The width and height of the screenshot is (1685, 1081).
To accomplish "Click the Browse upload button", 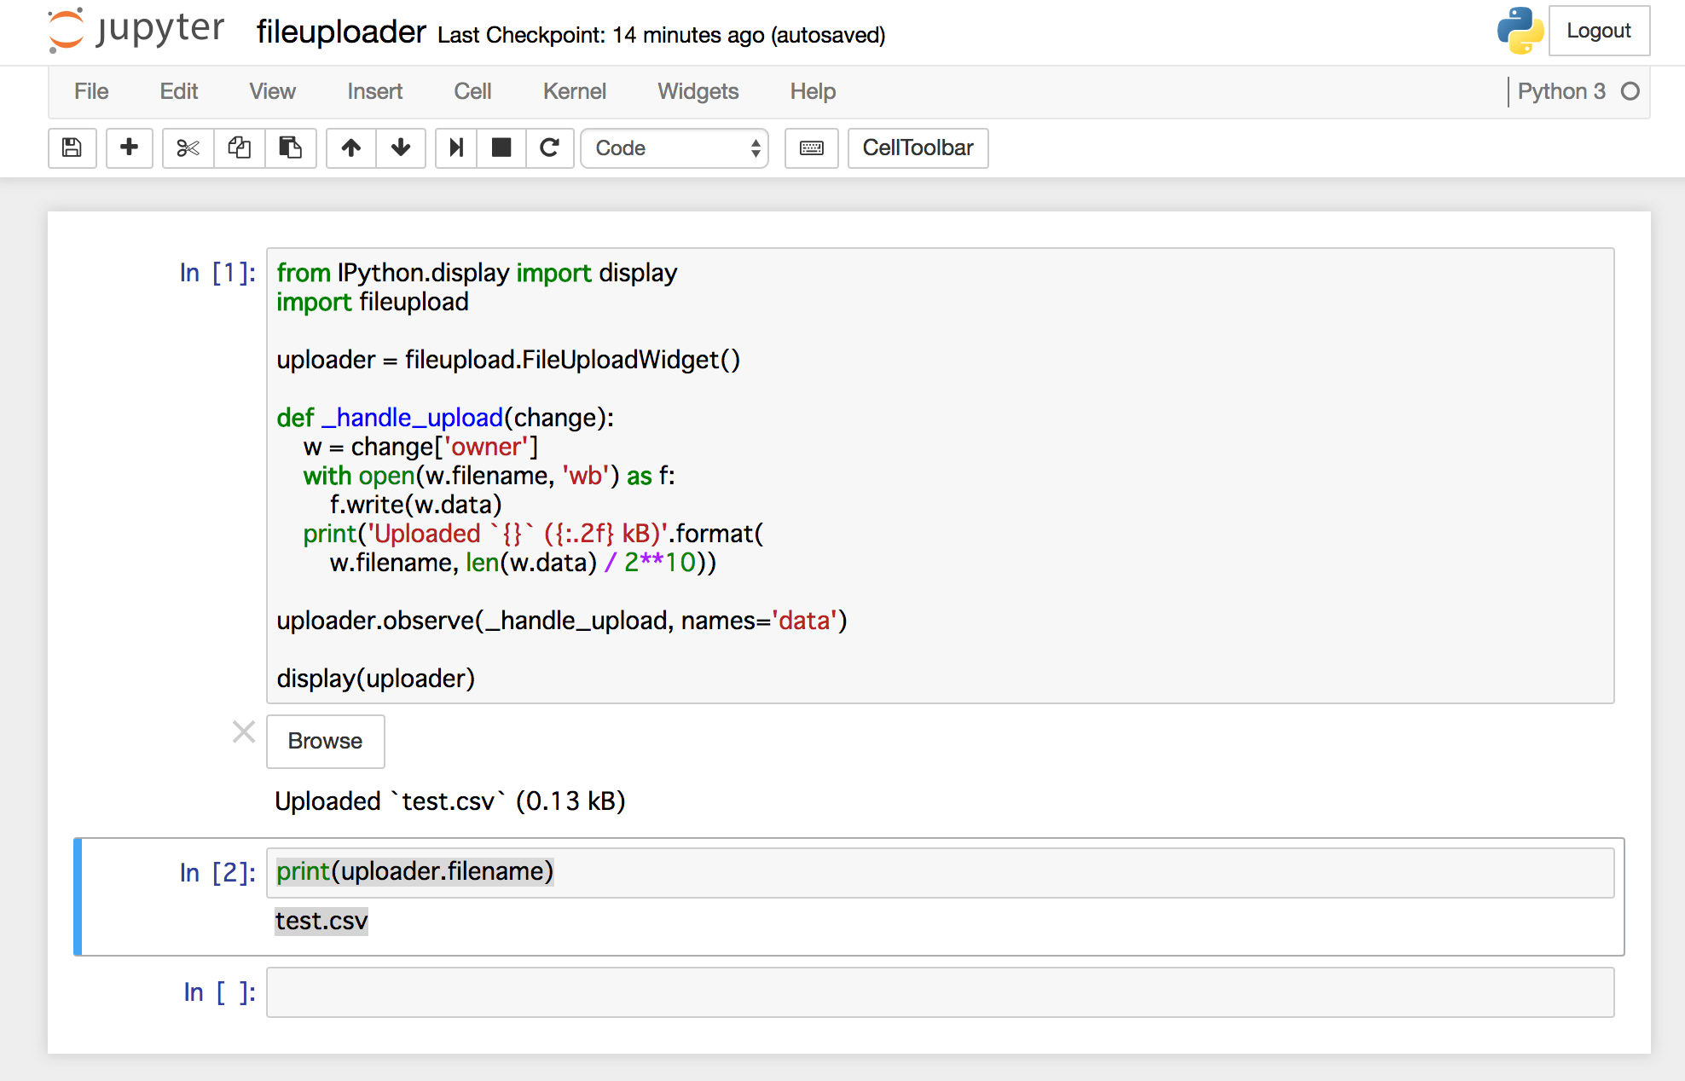I will click(326, 741).
